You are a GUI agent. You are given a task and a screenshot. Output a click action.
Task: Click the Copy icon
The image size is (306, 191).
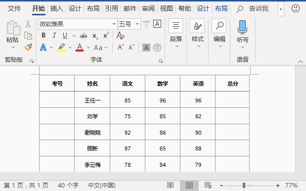(28, 36)
